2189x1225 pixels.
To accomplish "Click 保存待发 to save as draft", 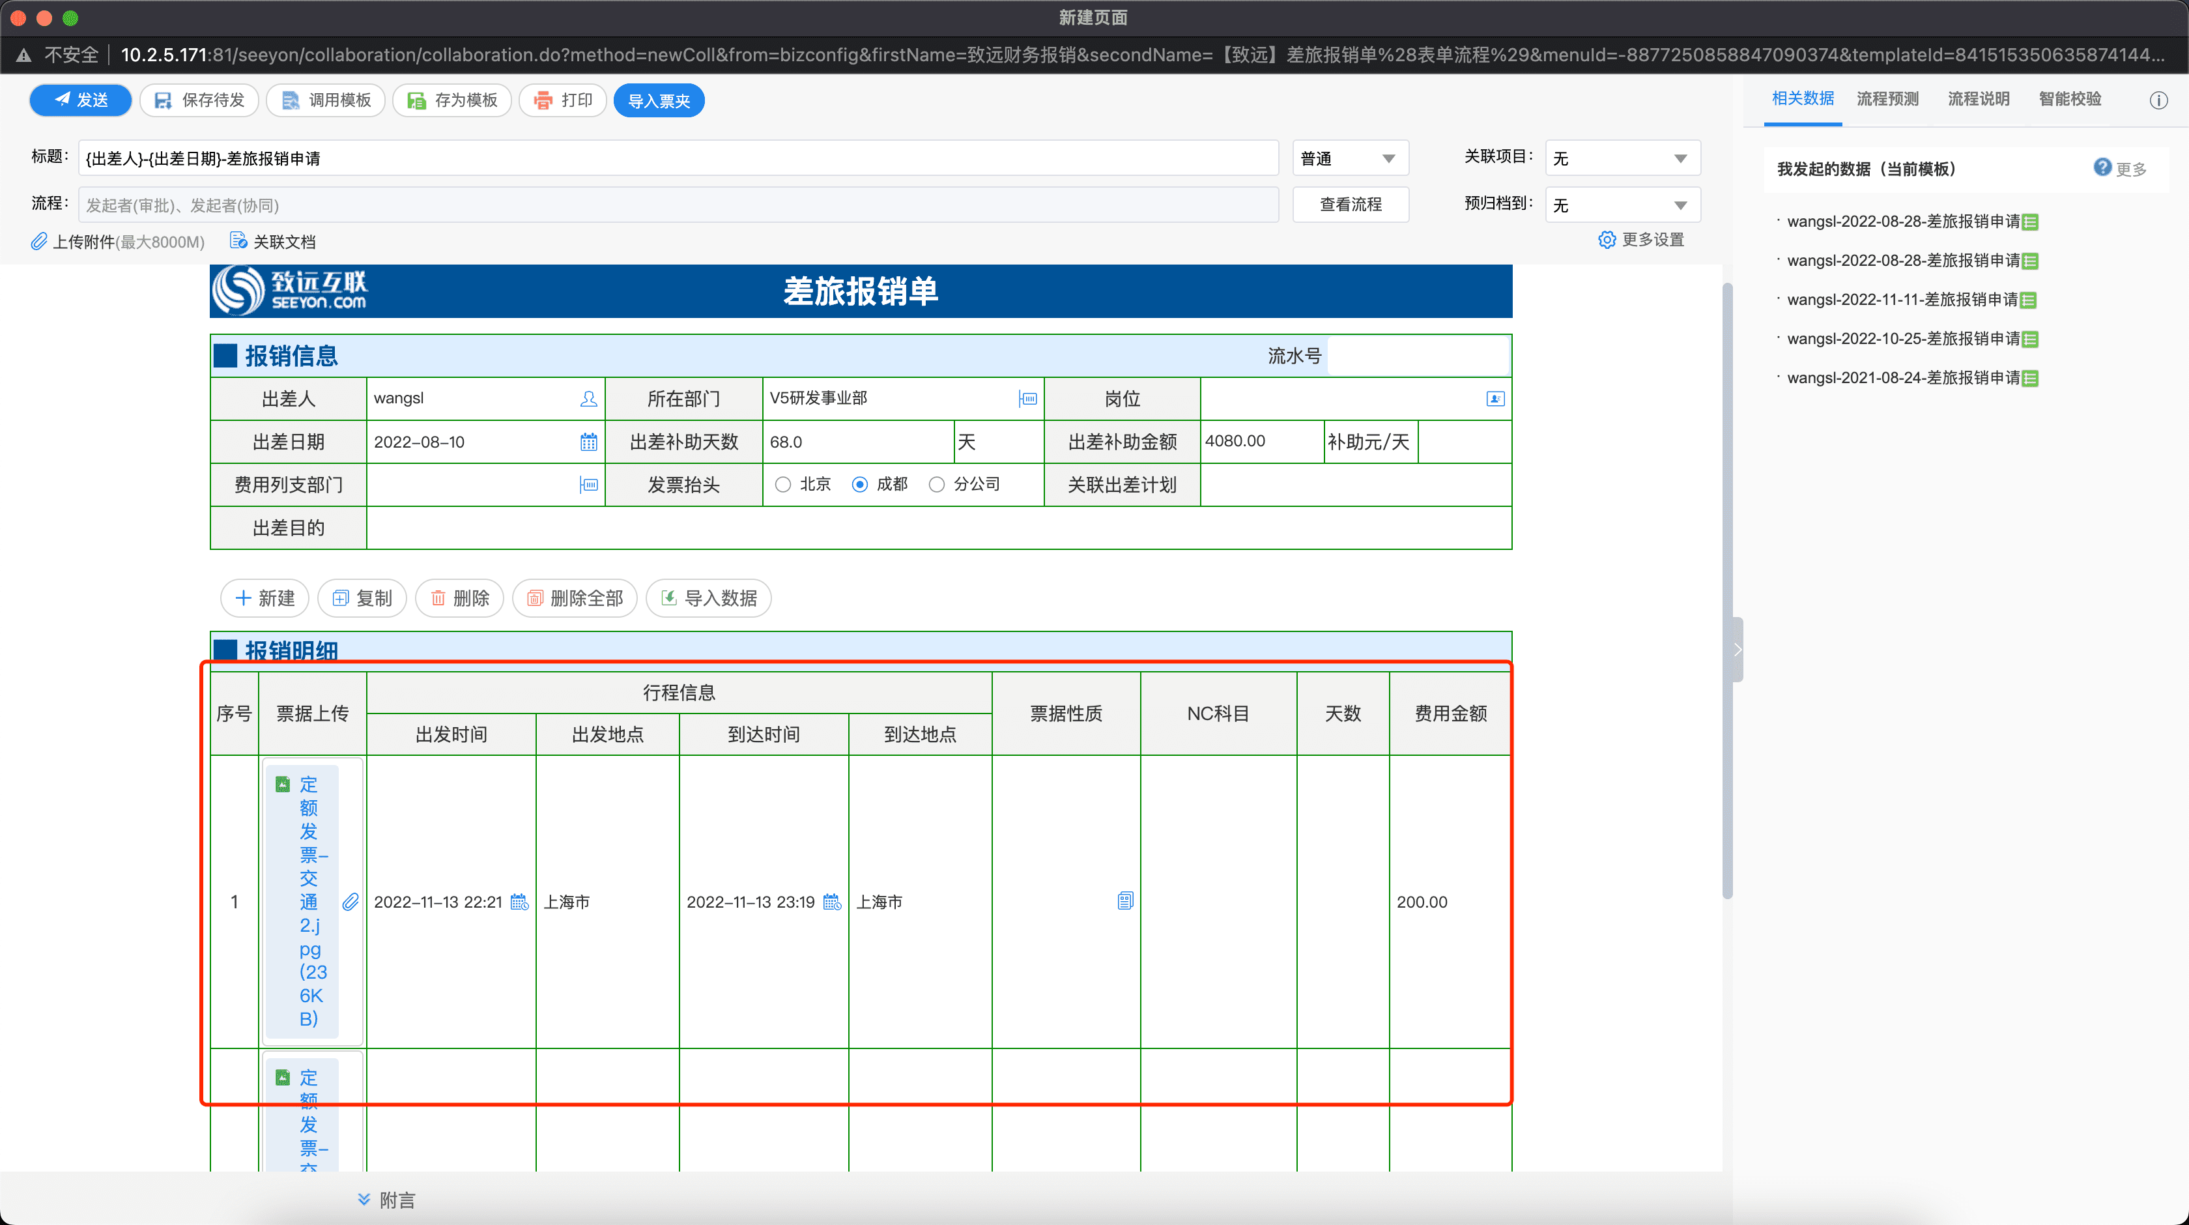I will (200, 100).
